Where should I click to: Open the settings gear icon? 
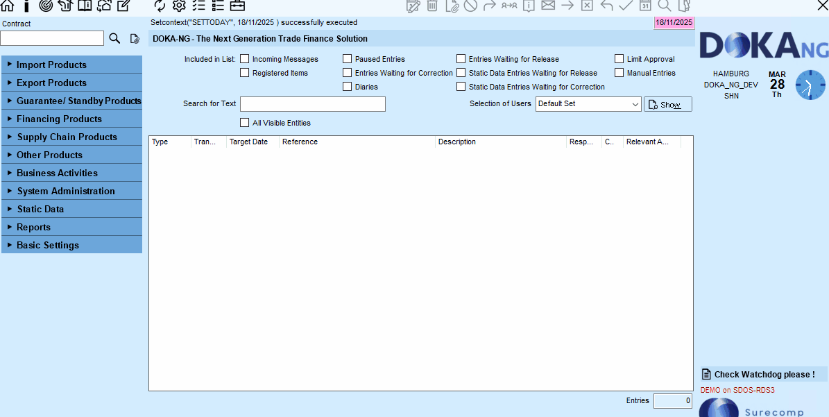[179, 6]
